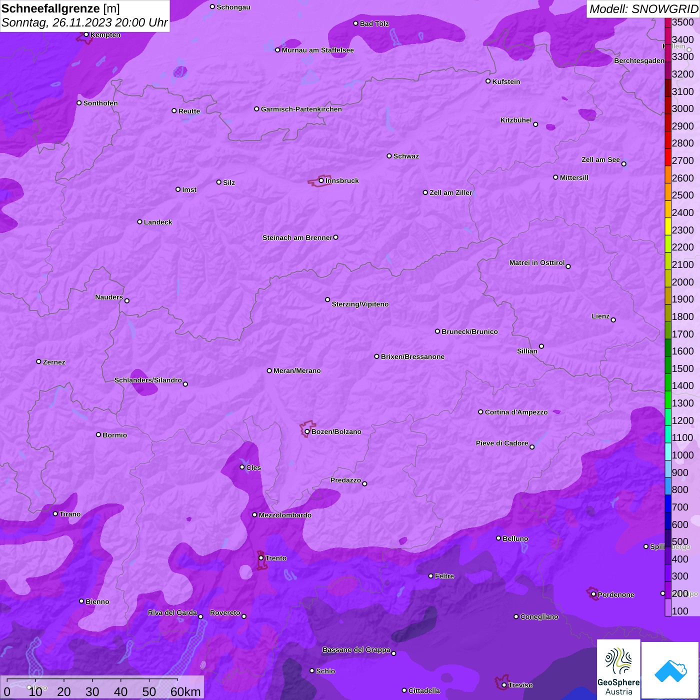Screen dimensions: 700x700
Task: Select the Bad Tölz marker dot
Action: (x=356, y=23)
